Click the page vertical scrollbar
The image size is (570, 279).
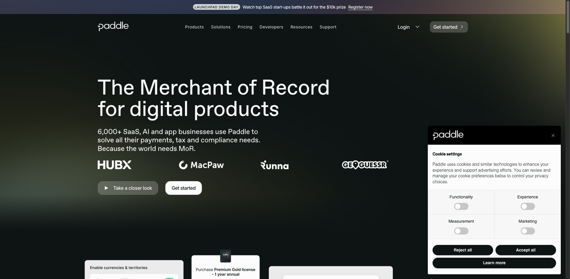(x=568, y=142)
